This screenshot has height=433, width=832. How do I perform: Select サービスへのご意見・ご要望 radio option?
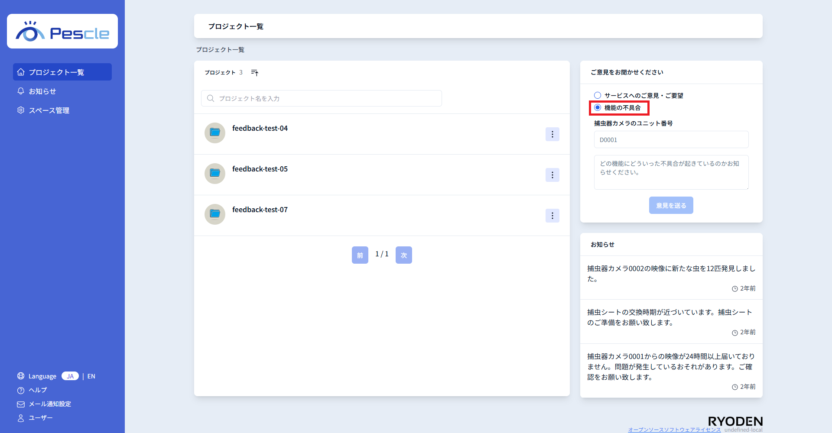coord(598,95)
